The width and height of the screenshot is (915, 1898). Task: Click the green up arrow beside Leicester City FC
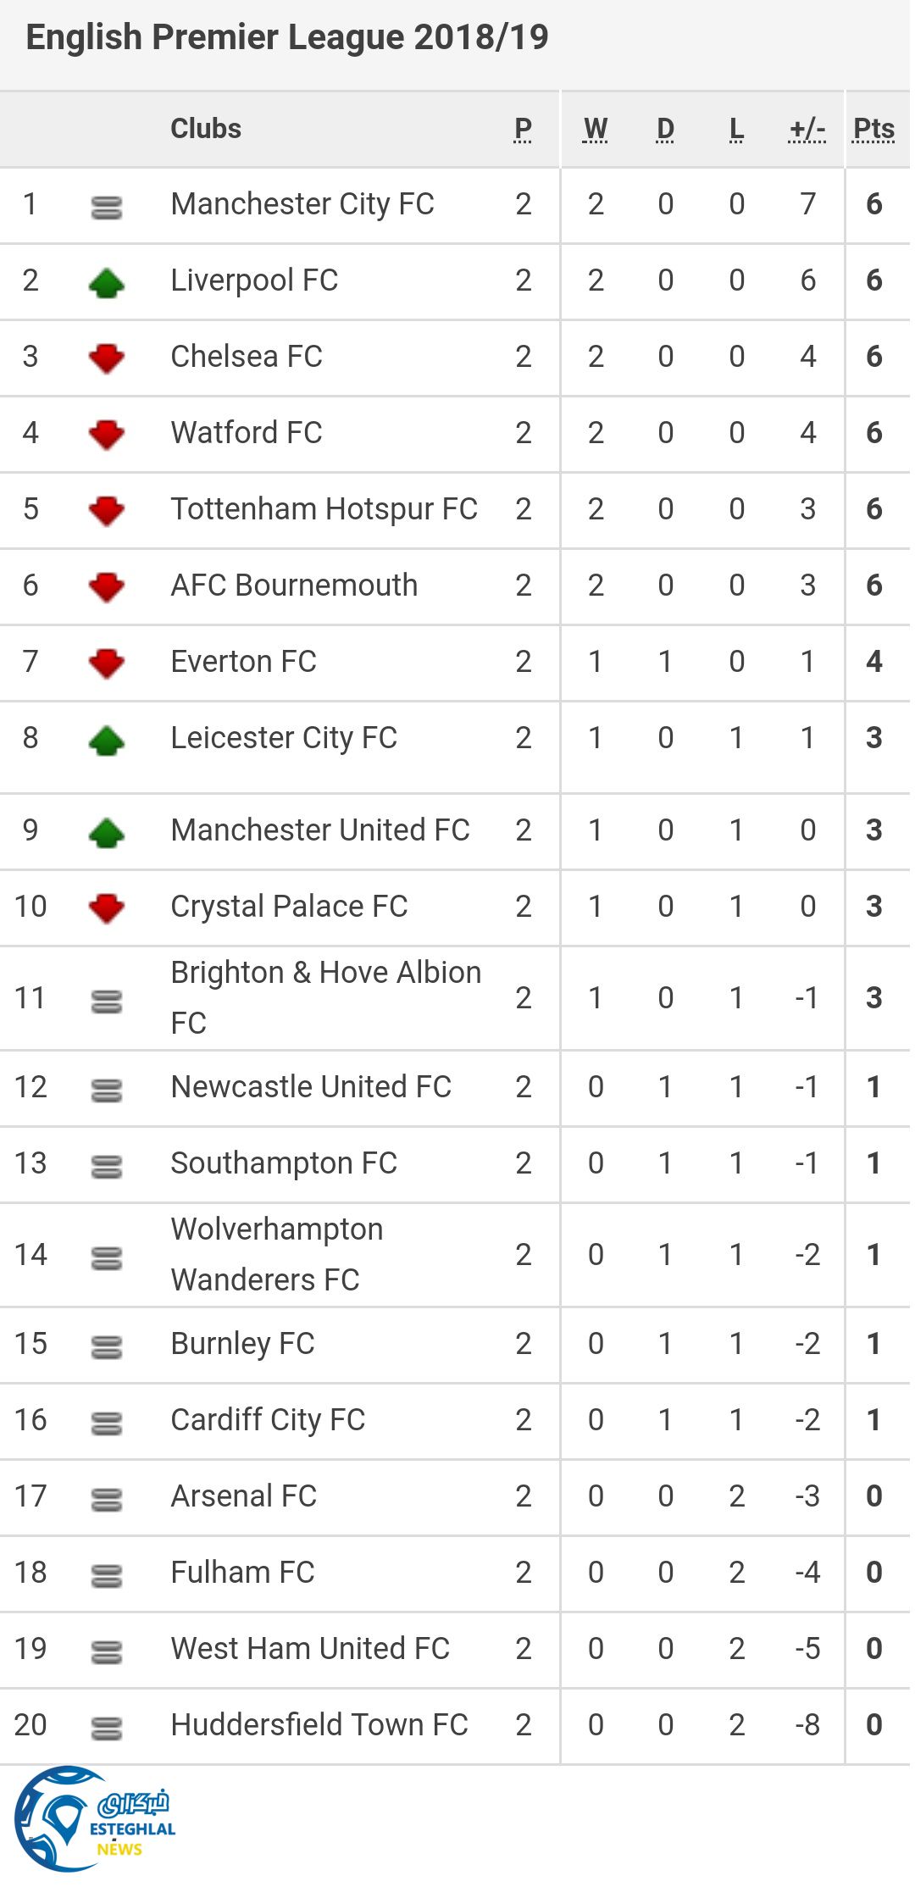(107, 740)
